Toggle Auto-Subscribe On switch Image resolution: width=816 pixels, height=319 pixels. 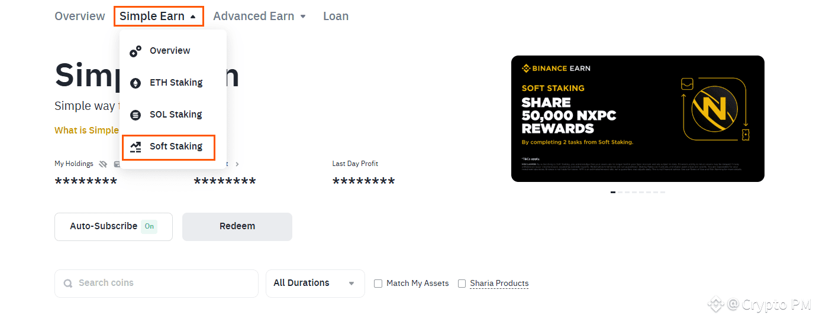149,226
